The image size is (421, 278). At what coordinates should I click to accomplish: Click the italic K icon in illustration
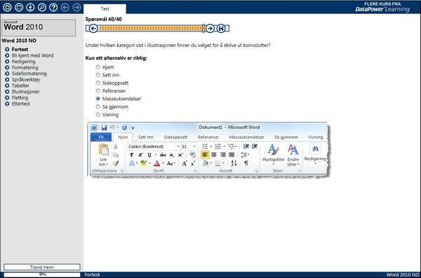pyautogui.click(x=140, y=155)
